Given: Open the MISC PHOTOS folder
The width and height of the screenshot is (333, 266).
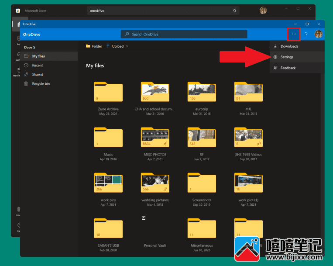Looking at the screenshot, I should click(155, 137).
